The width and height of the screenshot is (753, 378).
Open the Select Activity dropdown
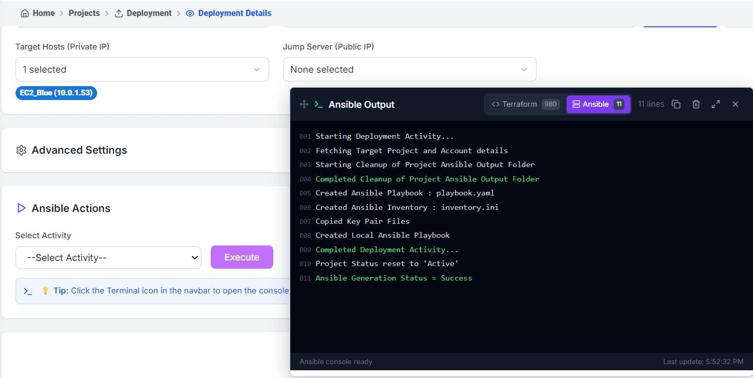[108, 257]
